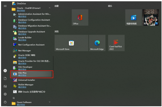This screenshot has height=107, width=162.
Task: Open the user account icon
Action: [5, 71]
